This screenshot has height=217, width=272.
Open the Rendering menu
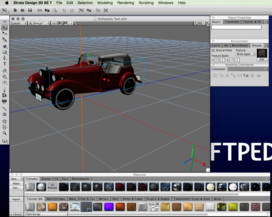(126, 3)
